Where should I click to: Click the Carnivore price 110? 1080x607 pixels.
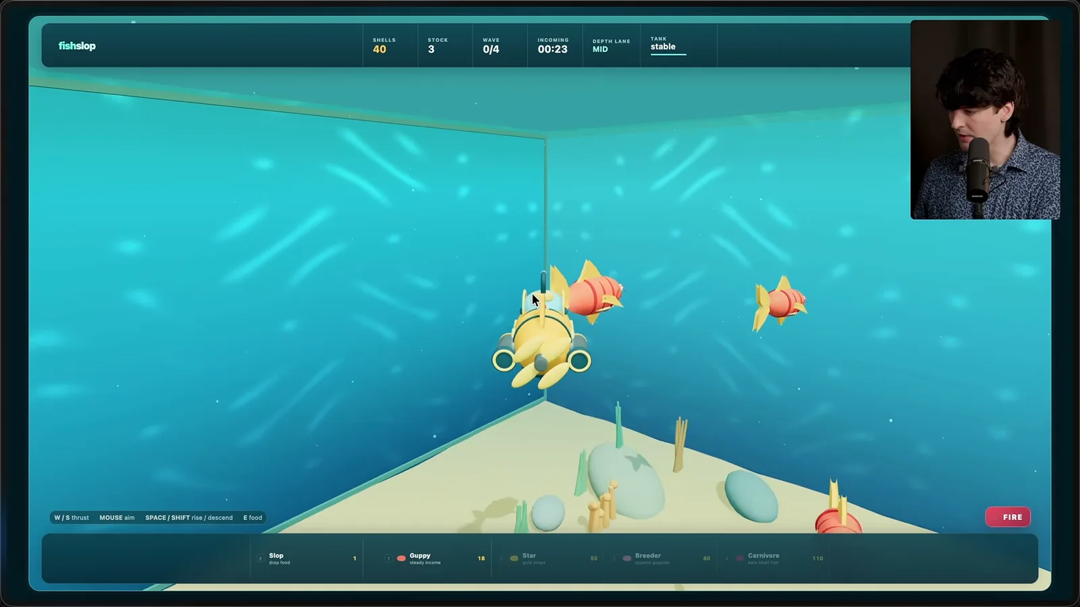click(817, 558)
